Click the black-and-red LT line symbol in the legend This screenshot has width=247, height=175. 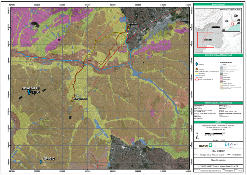(197, 72)
